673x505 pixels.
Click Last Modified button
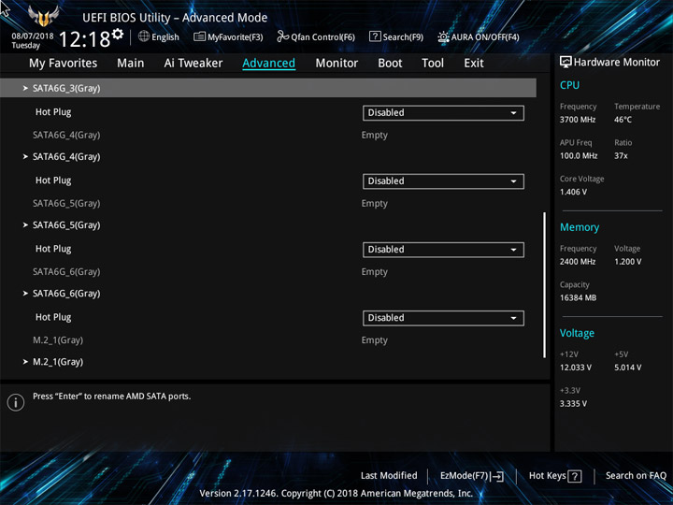point(389,475)
